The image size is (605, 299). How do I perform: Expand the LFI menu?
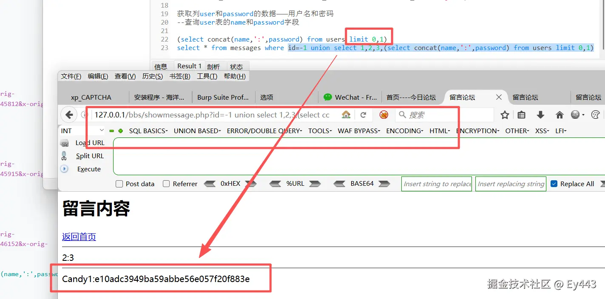(561, 131)
